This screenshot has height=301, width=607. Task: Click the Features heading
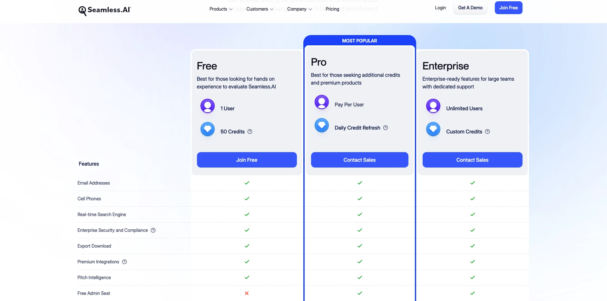(89, 164)
